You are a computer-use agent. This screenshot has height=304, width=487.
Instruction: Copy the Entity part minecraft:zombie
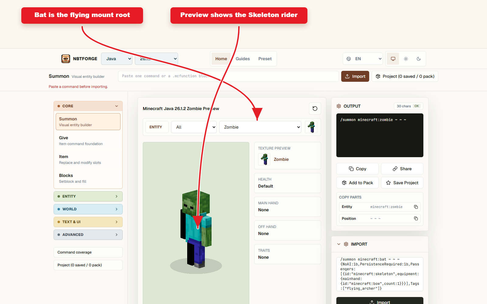[416, 207]
